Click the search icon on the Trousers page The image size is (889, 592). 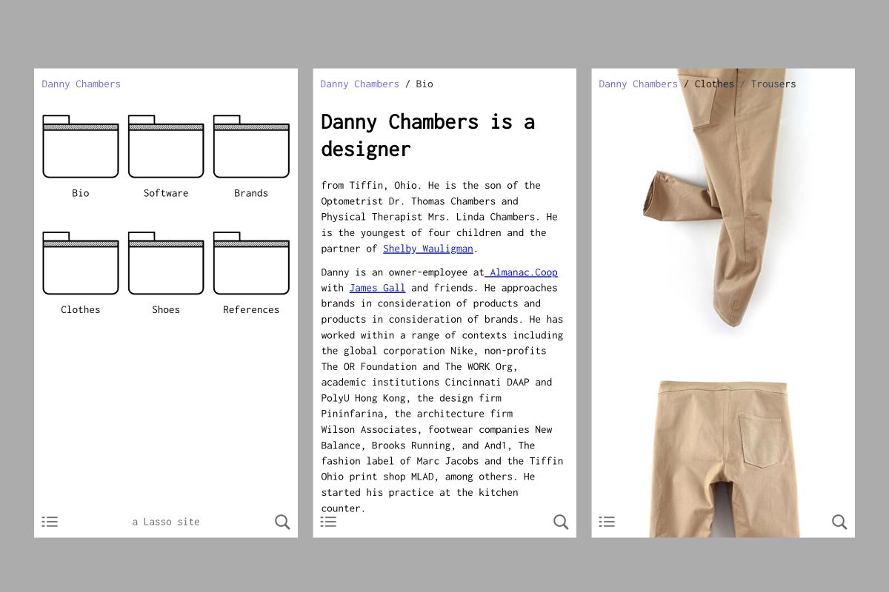(839, 522)
